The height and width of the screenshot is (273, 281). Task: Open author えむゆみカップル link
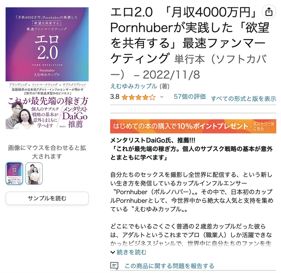[133, 86]
